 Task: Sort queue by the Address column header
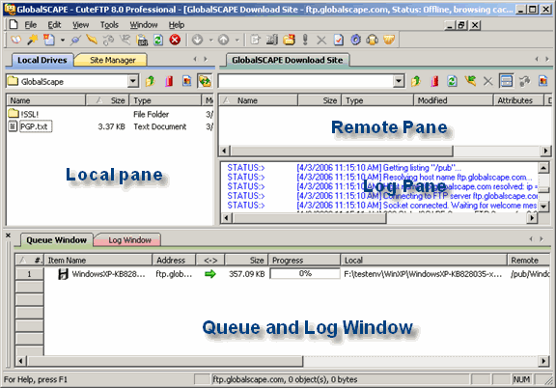[x=174, y=260]
